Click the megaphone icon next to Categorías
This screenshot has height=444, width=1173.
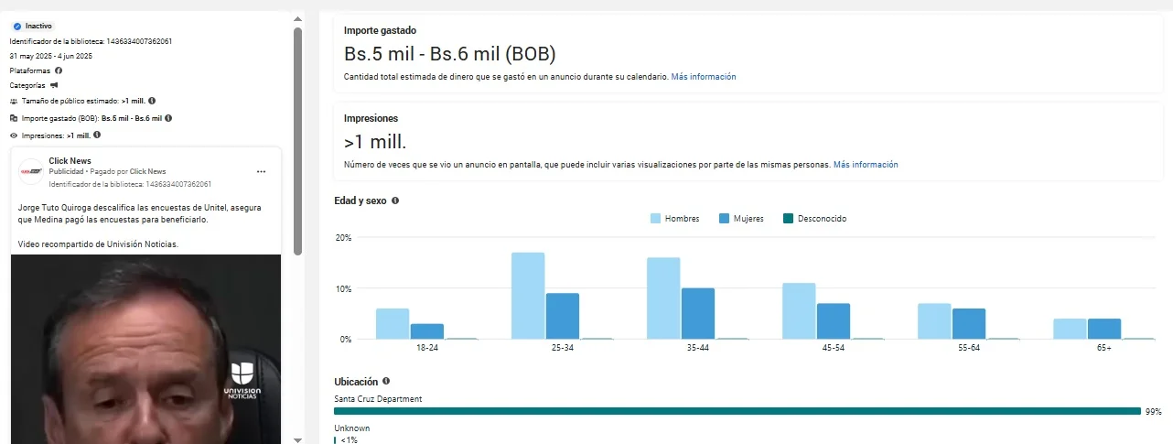pos(54,85)
